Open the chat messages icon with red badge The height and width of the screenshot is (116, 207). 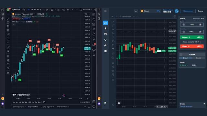94,45
